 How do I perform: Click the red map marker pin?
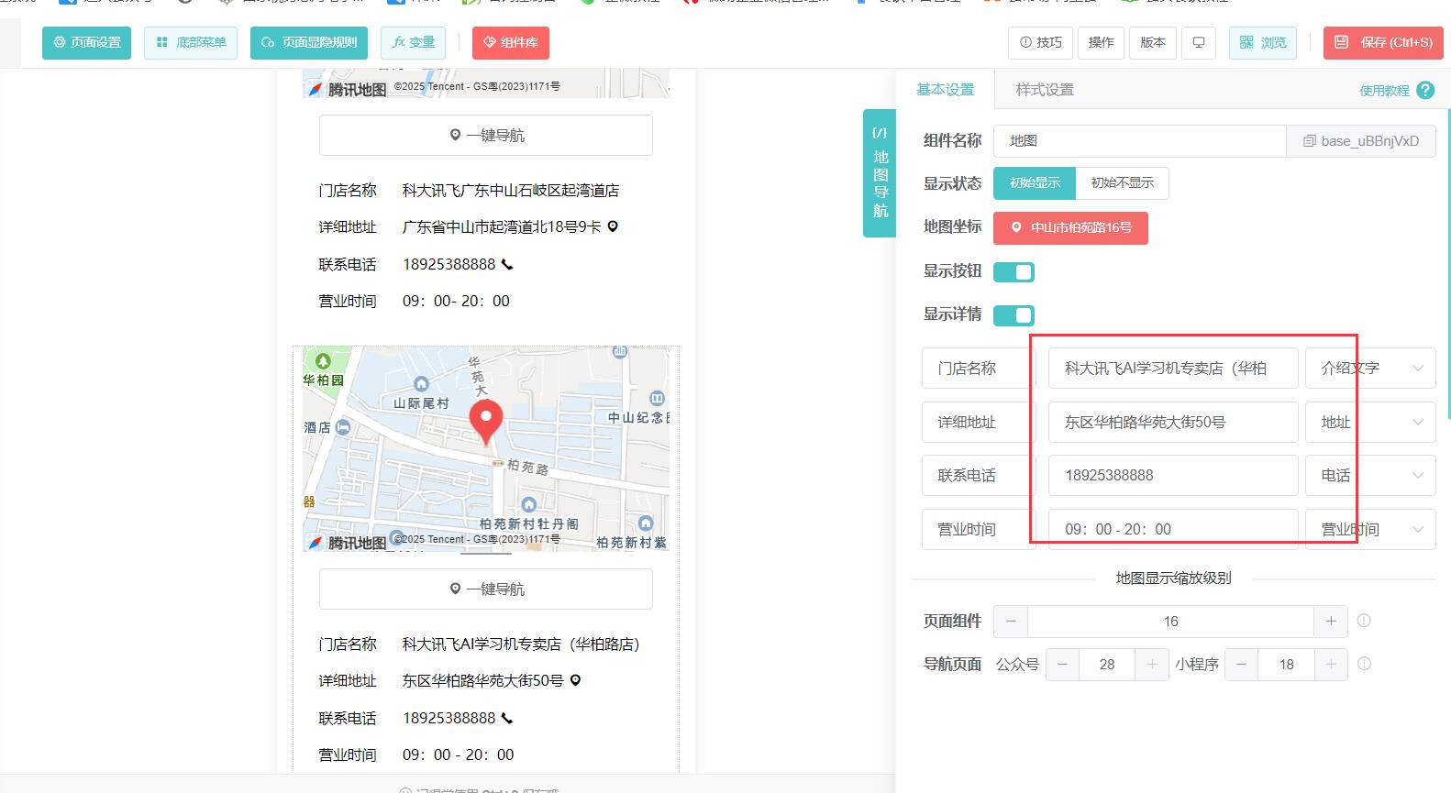tap(486, 423)
